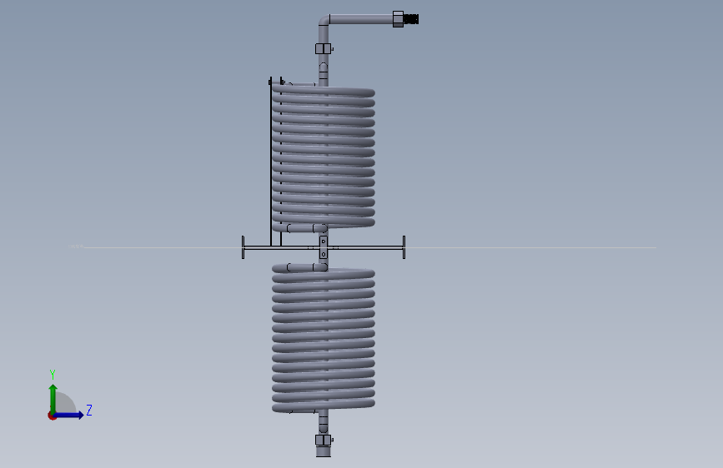Click the blue Z axis arrow of triad
Viewport: 723px width, 468px height.
(69, 415)
